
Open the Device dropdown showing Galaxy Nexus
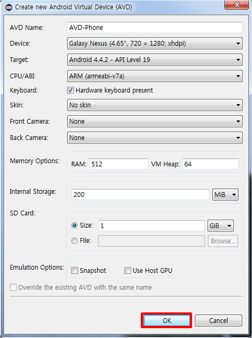155,43
